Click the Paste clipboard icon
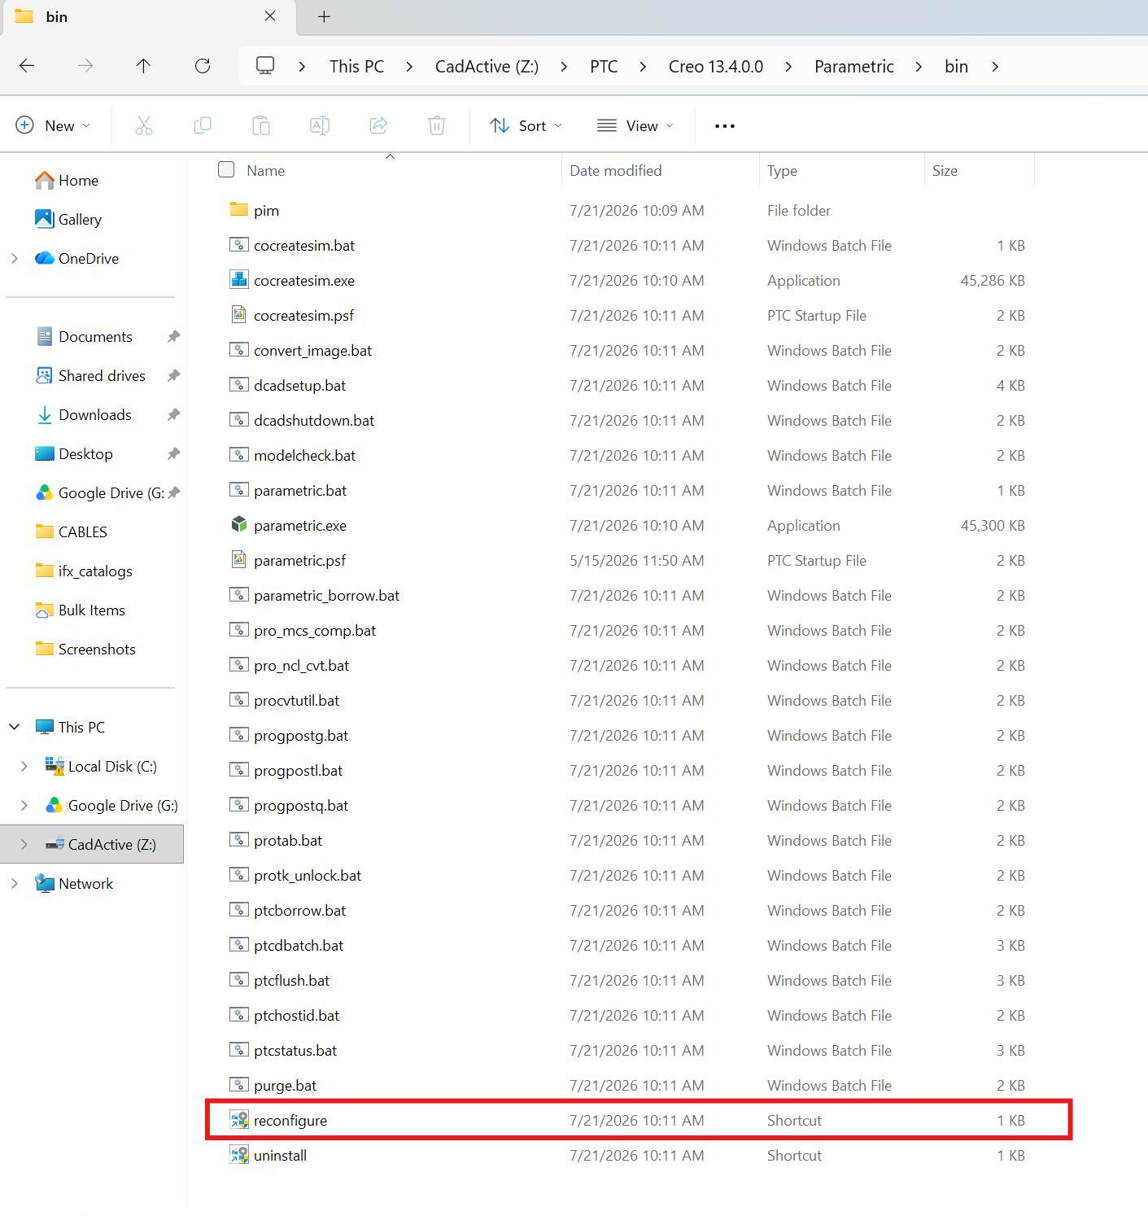This screenshot has height=1216, width=1148. click(x=261, y=125)
